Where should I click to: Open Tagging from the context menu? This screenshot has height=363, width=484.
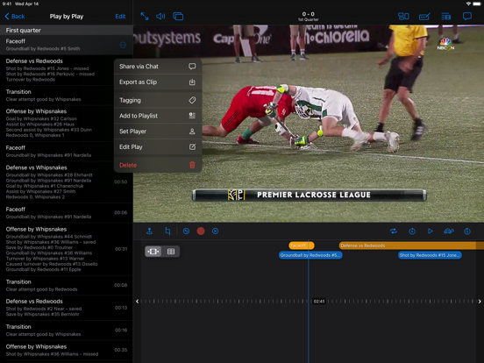(x=158, y=100)
